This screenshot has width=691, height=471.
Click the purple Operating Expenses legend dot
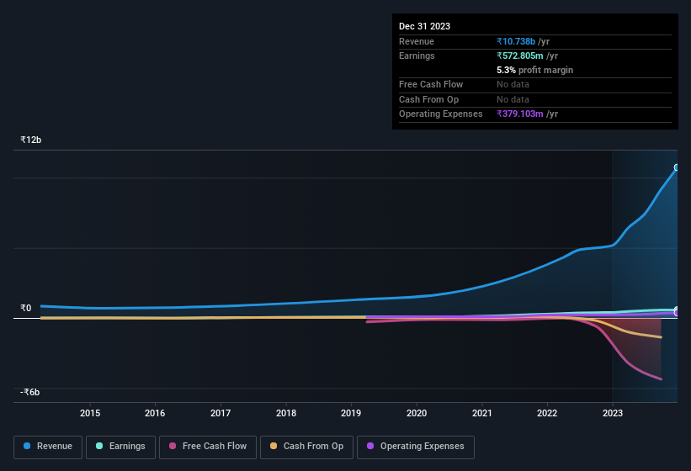370,447
